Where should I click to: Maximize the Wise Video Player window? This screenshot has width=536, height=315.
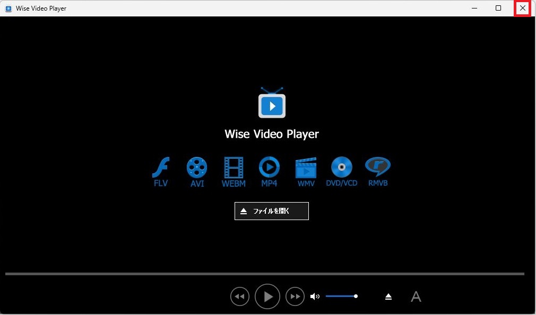[x=498, y=8]
